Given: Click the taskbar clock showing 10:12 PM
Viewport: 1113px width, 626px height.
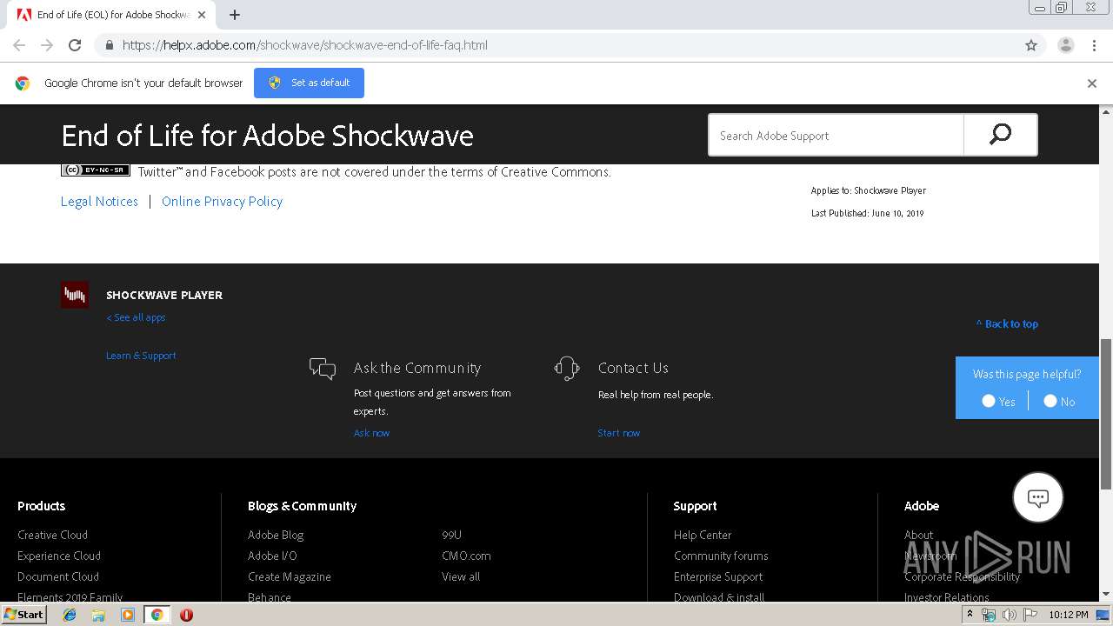Looking at the screenshot, I should [1068, 615].
